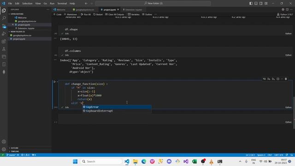Open the Extensions view icon
Image resolution: width=295 pixels, height=166 pixels.
[4, 41]
